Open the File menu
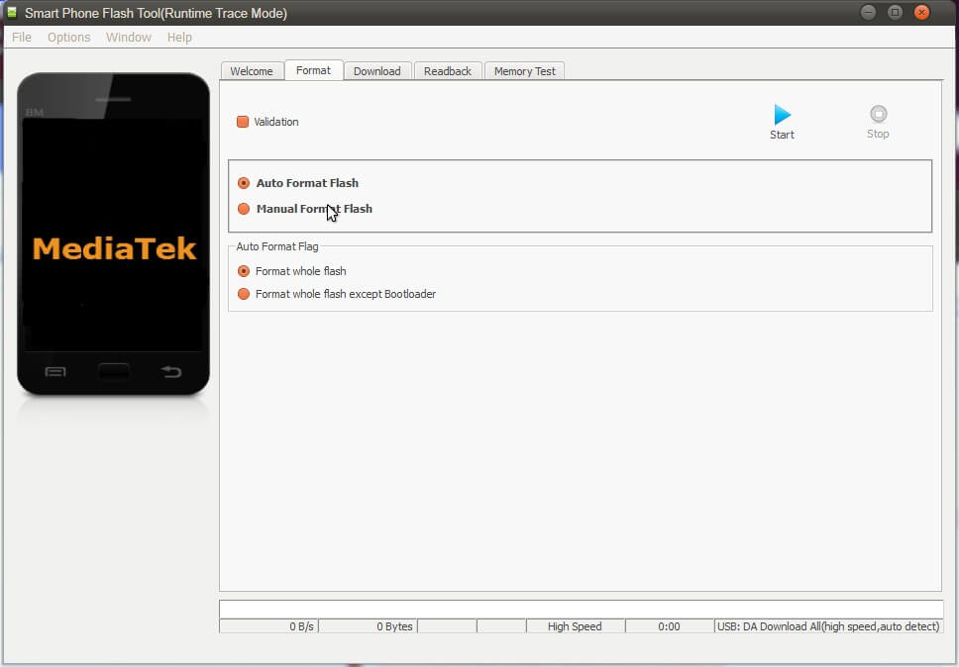The height and width of the screenshot is (667, 959). tap(22, 38)
